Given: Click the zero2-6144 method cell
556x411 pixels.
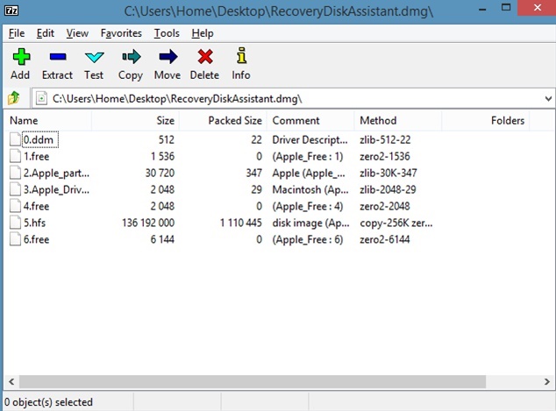Looking at the screenshot, I should pos(385,239).
